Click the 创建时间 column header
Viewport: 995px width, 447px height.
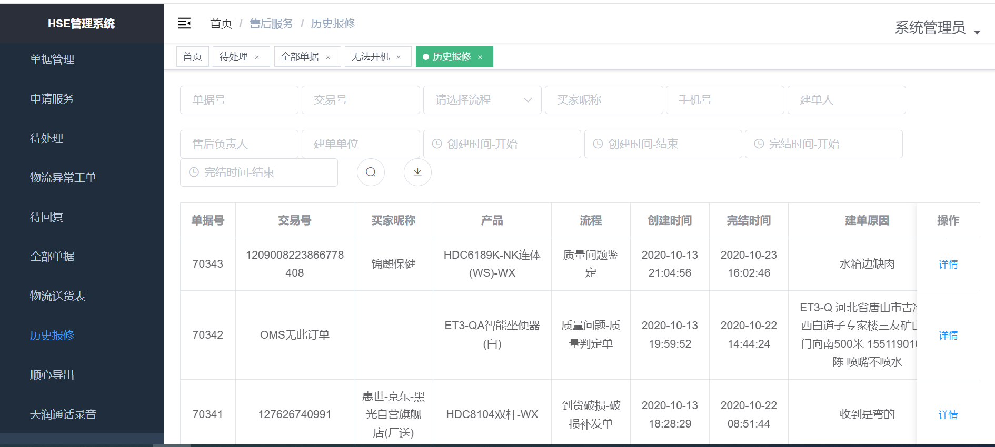[x=670, y=220]
